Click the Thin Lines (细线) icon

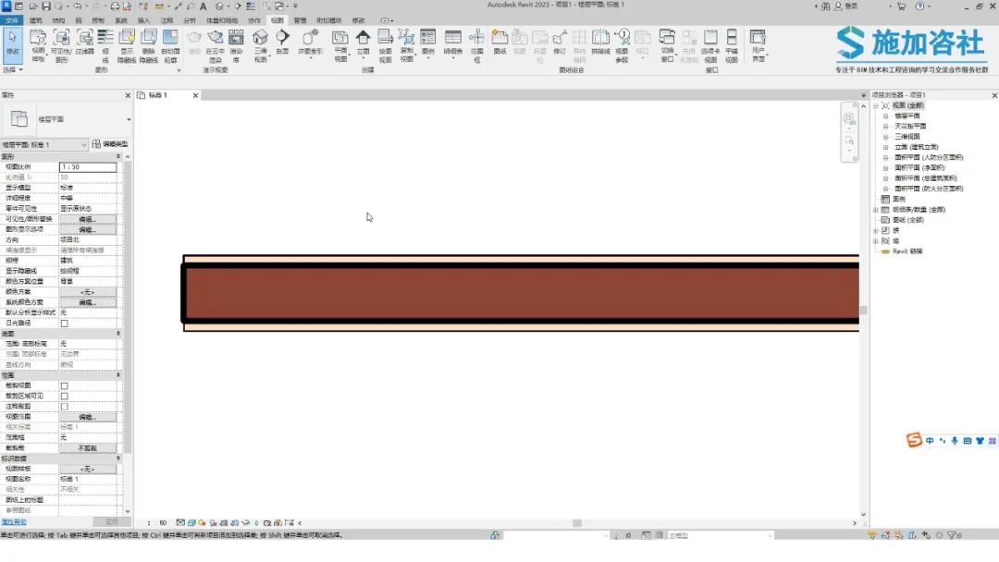(105, 43)
